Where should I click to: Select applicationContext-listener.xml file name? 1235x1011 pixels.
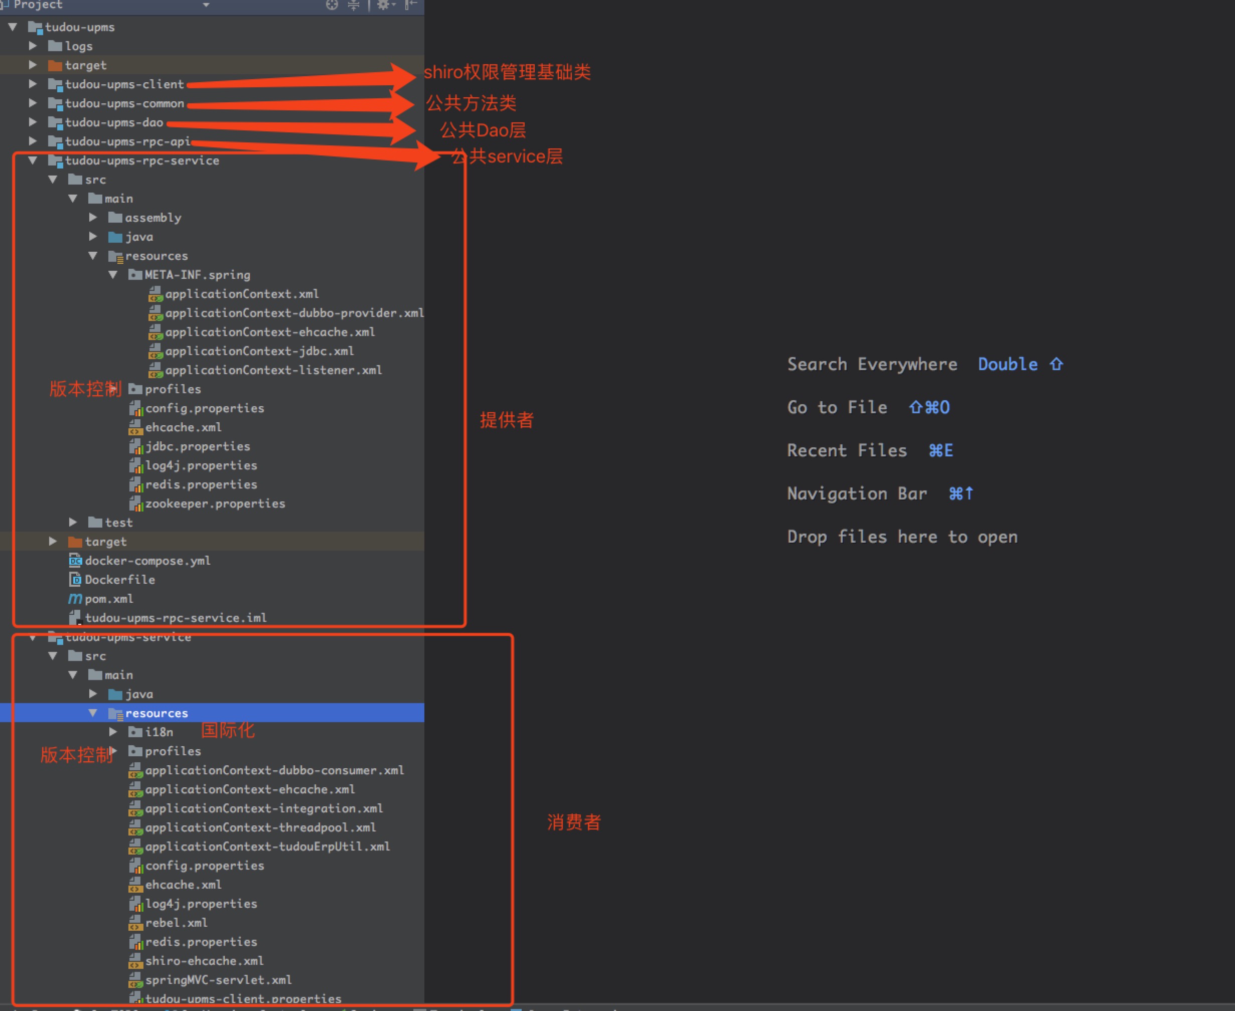click(x=273, y=370)
